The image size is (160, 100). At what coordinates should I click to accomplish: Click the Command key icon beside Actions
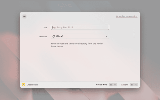pyautogui.click(x=132, y=85)
